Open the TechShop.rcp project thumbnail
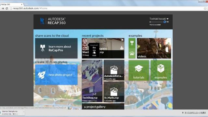 [92, 81]
